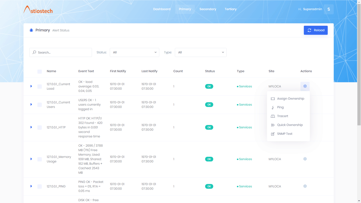Check the 127.0.0.1_HTTP row checkbox
361x203 pixels.
point(39,128)
